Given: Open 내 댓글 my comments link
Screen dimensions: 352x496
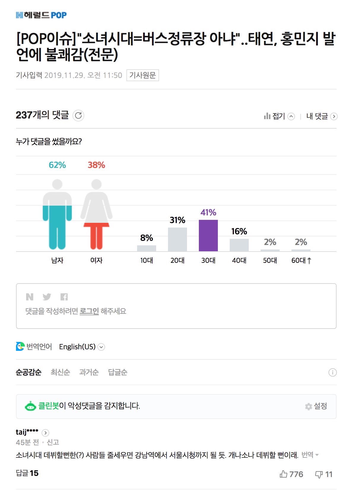Looking at the screenshot, I should click(322, 116).
